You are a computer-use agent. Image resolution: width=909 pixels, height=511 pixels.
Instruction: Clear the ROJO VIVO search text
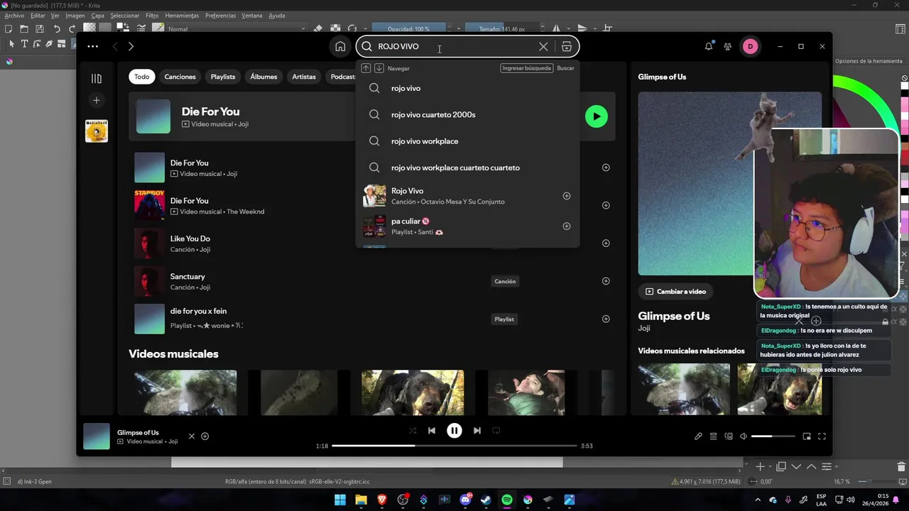543,46
